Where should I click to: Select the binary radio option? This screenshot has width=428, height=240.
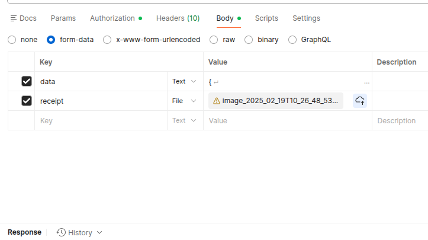249,40
